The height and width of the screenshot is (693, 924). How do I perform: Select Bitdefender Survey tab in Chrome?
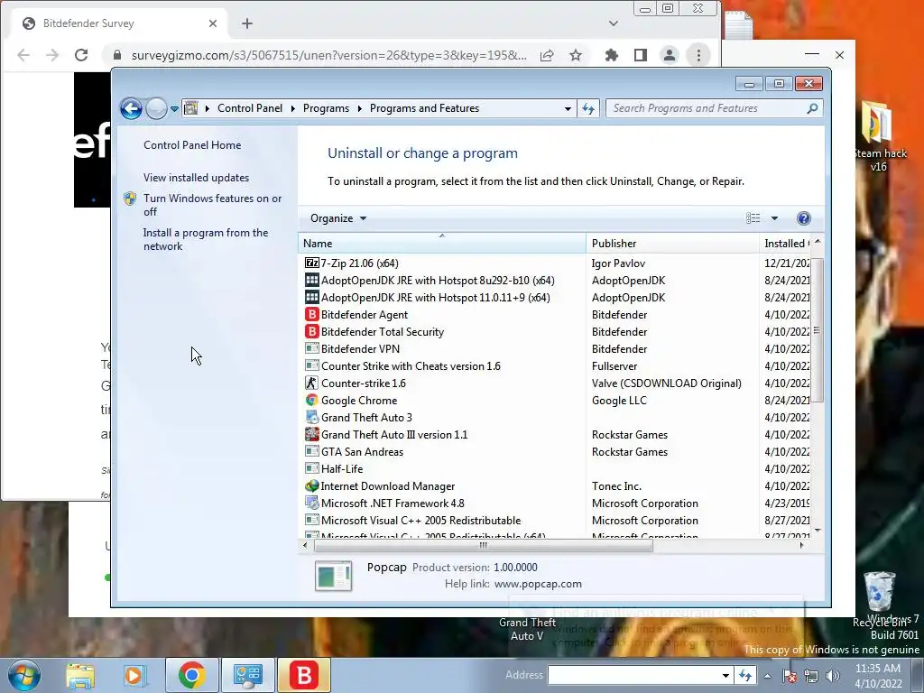pyautogui.click(x=120, y=23)
